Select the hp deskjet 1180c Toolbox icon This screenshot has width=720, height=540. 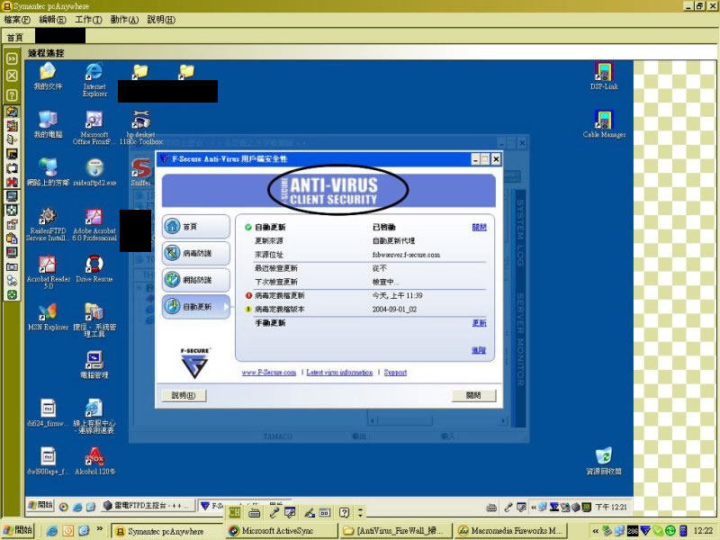[x=141, y=128]
